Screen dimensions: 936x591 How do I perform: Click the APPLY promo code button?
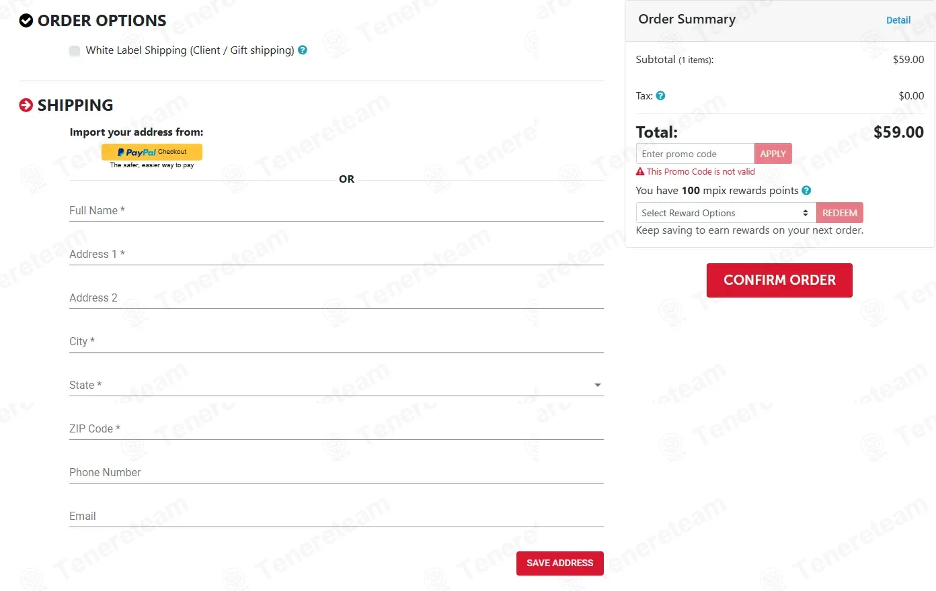pos(773,154)
